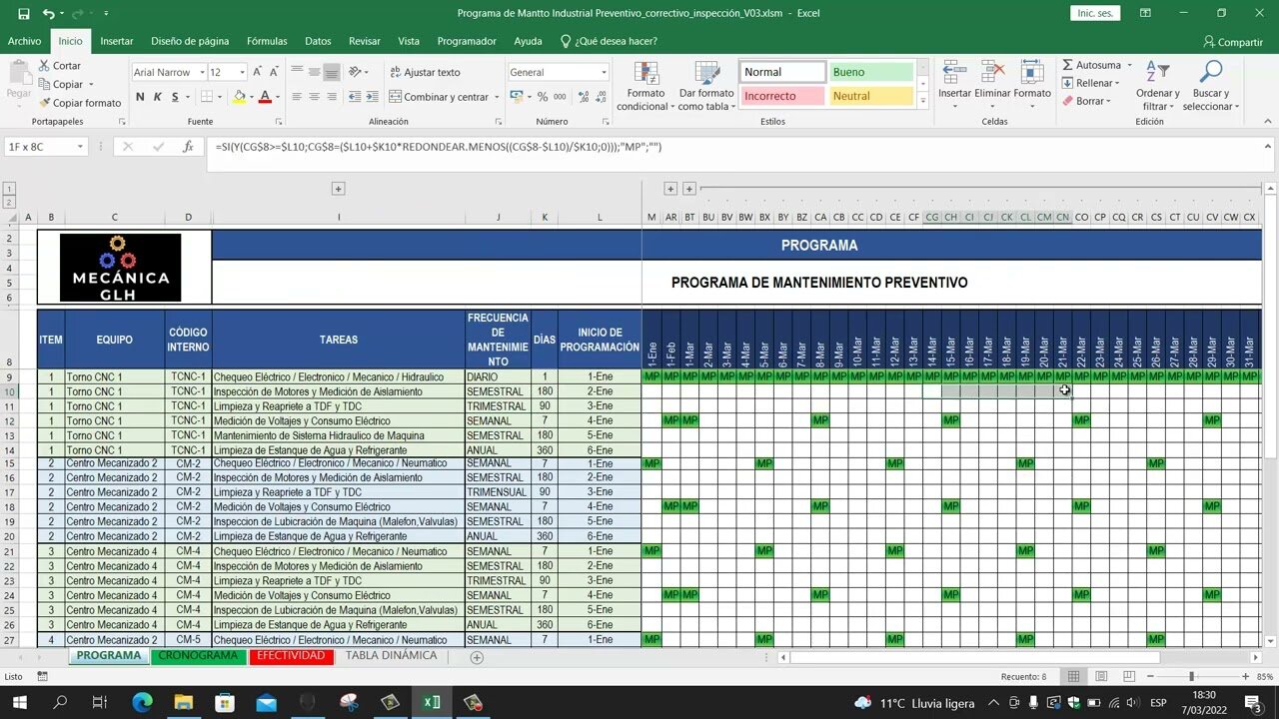This screenshot has height=719, width=1279.
Task: Apply percentage style from the Número group
Action: (x=541, y=97)
